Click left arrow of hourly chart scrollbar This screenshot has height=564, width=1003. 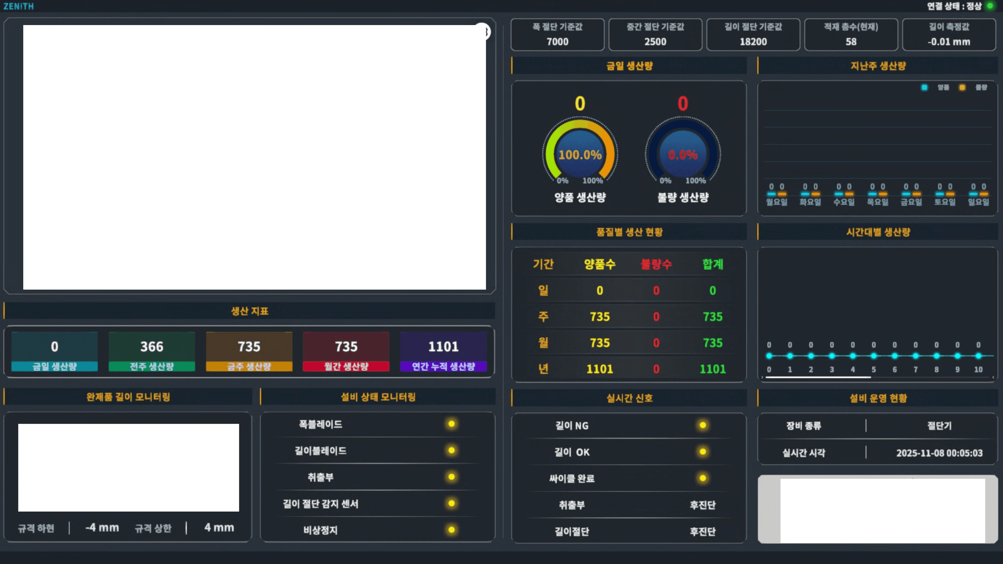[x=762, y=377]
